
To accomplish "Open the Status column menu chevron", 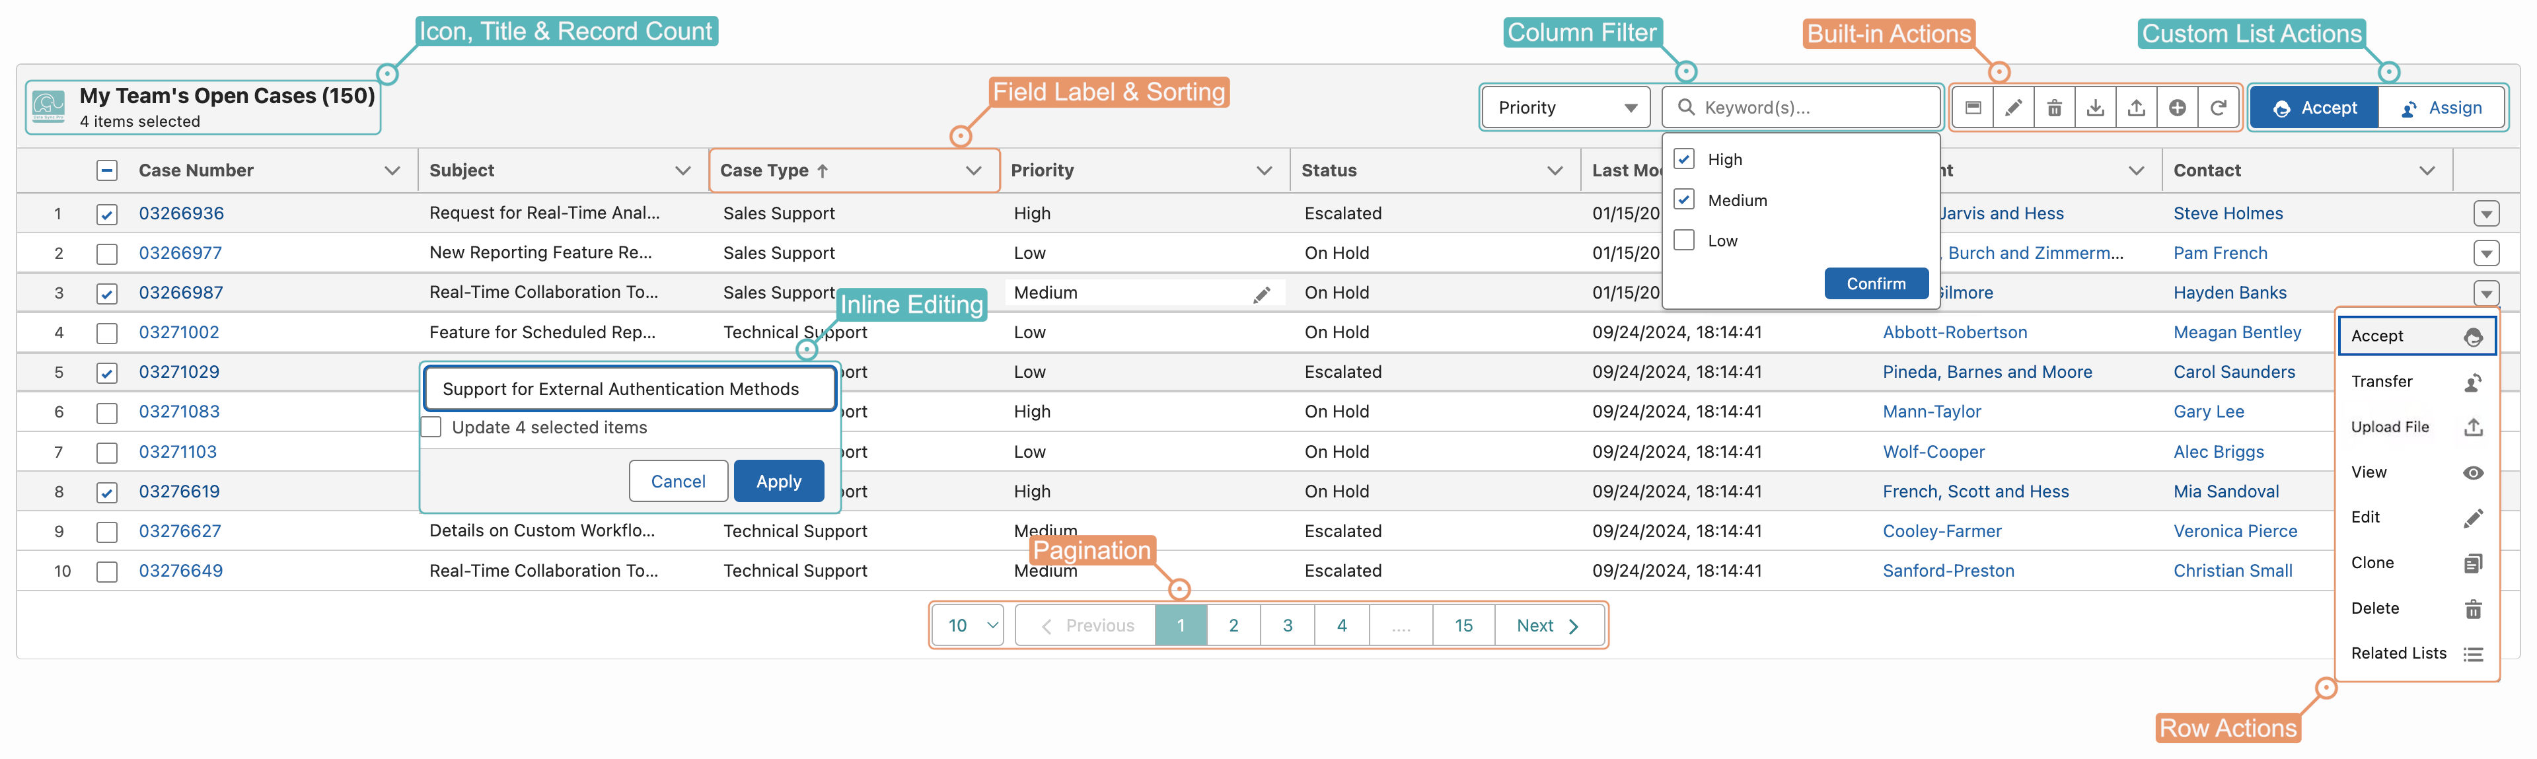I will (x=1555, y=171).
